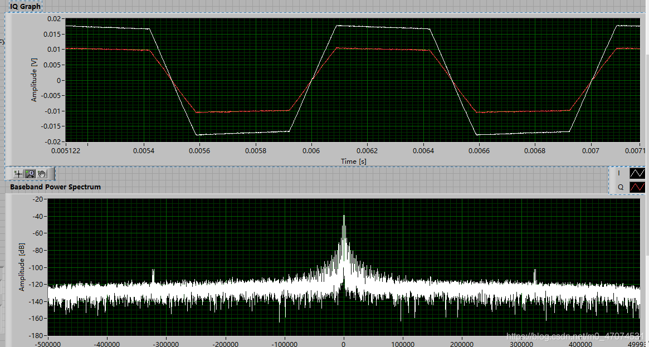Select the IQ Graph title label
The height and width of the screenshot is (347, 649).
click(25, 6)
